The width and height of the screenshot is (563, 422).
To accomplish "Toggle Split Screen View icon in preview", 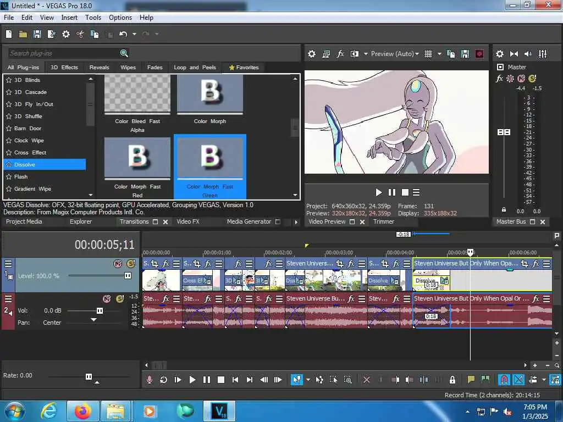I will (x=355, y=54).
